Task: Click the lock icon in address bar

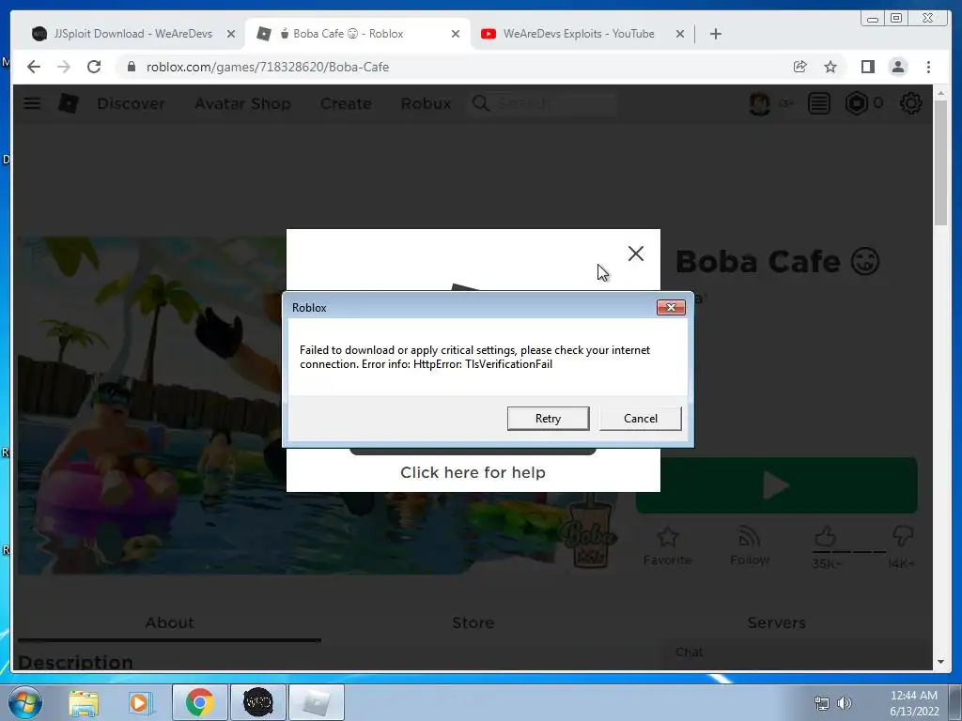Action: coord(132,67)
